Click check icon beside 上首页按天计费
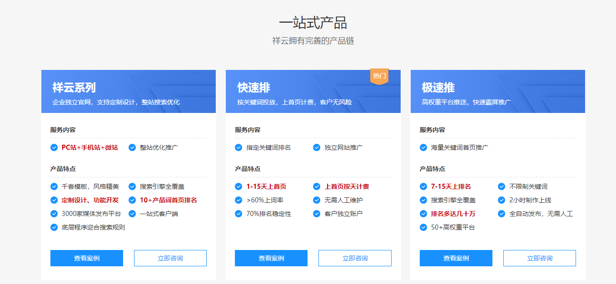This screenshot has width=616, height=284. (x=317, y=186)
